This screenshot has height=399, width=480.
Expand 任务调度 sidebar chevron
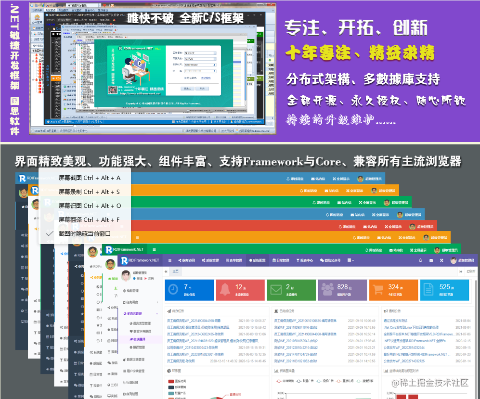coord(157,302)
